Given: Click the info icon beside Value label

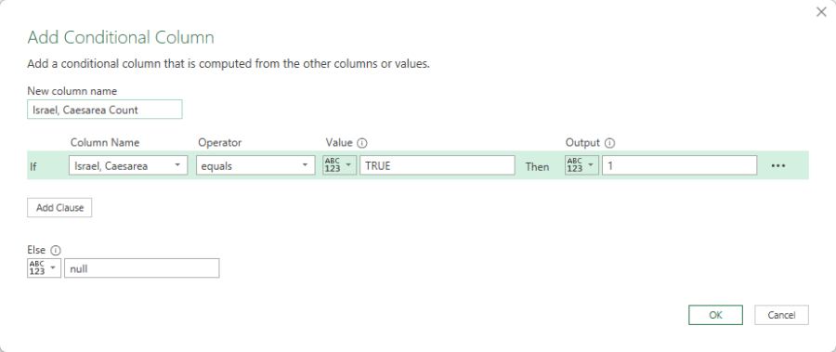Looking at the screenshot, I should tap(362, 143).
